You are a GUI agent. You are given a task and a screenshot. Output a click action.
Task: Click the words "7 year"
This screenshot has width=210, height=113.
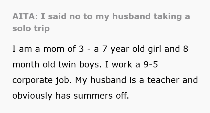tap(115, 49)
